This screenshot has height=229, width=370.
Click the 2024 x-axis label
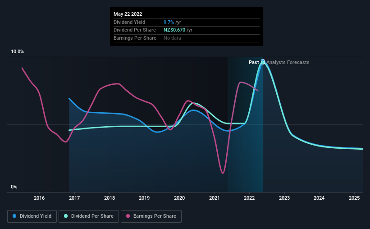pyautogui.click(x=319, y=198)
